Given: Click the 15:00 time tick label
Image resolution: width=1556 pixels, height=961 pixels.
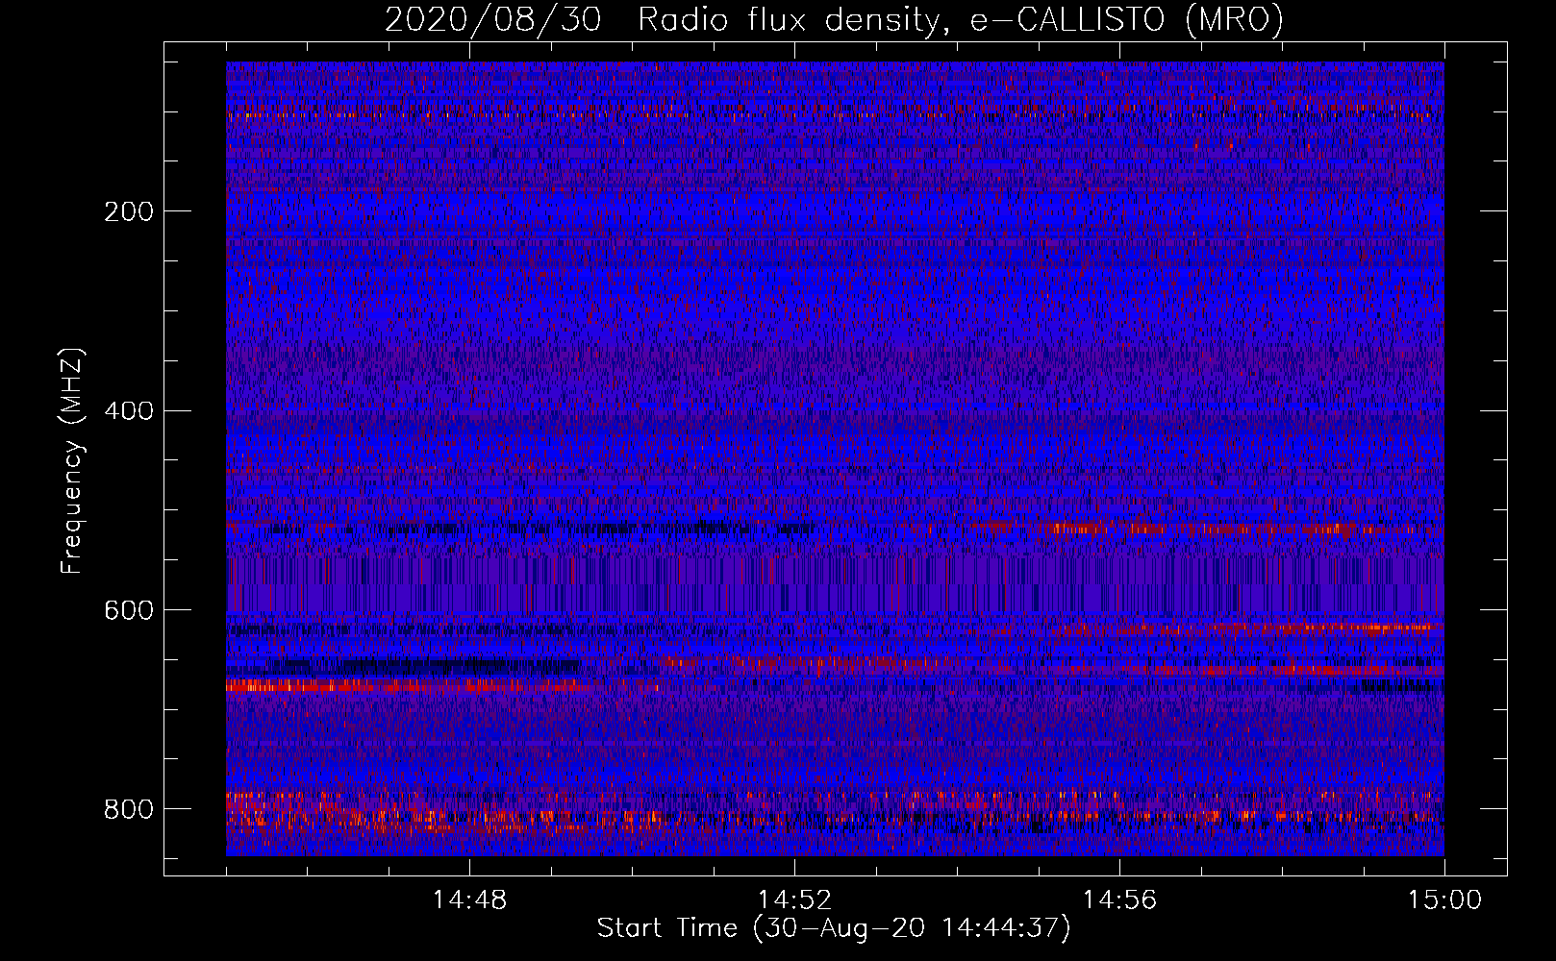Looking at the screenshot, I should click(x=1444, y=900).
